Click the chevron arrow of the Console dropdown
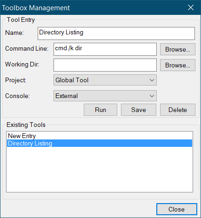This screenshot has width=201, height=218. [x=152, y=96]
